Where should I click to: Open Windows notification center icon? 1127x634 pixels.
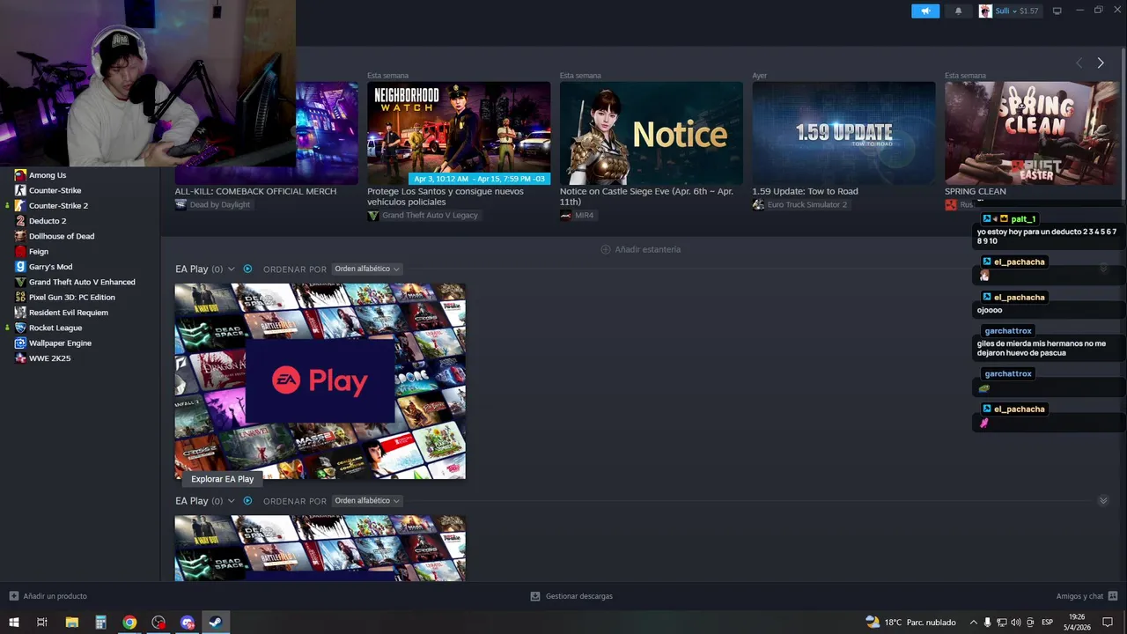(1108, 622)
